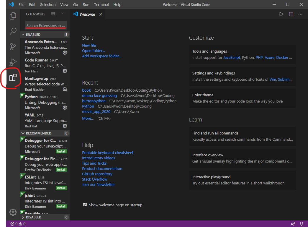The width and height of the screenshot is (308, 227).
Task: Click the feedback icon in status bar
Action: (x=293, y=224)
